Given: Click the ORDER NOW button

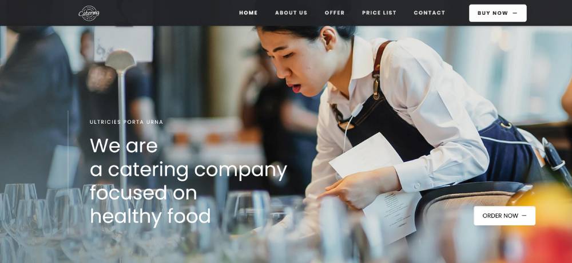Looking at the screenshot, I should tap(505, 216).
